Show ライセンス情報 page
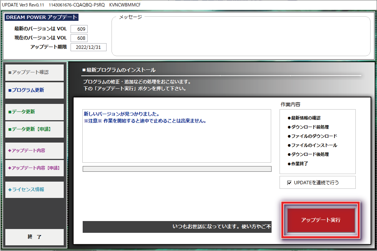The width and height of the screenshot is (377, 251). (35, 189)
